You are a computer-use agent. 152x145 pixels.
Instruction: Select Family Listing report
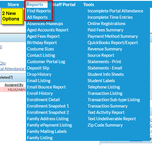pyautogui.click(x=40, y=138)
